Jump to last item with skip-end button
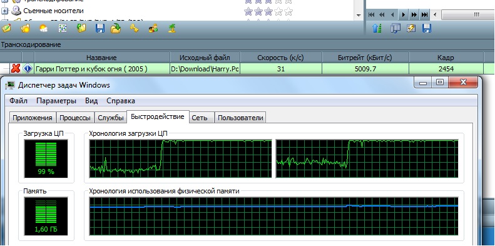This screenshot has width=495, height=246. [x=425, y=14]
